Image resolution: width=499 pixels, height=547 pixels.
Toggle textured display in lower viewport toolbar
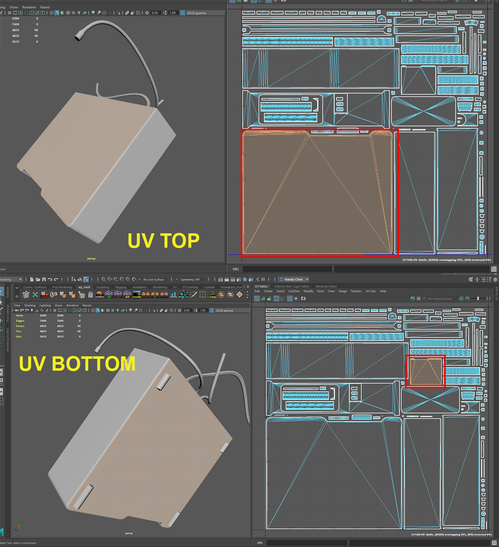tap(113, 310)
